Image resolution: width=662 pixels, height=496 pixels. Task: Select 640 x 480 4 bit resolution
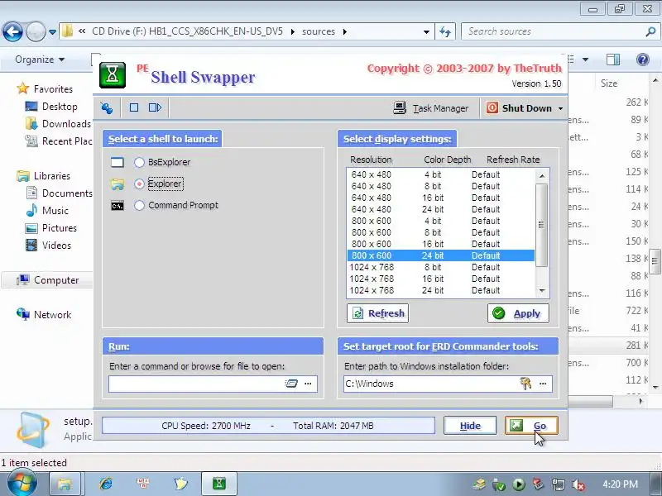tap(441, 174)
